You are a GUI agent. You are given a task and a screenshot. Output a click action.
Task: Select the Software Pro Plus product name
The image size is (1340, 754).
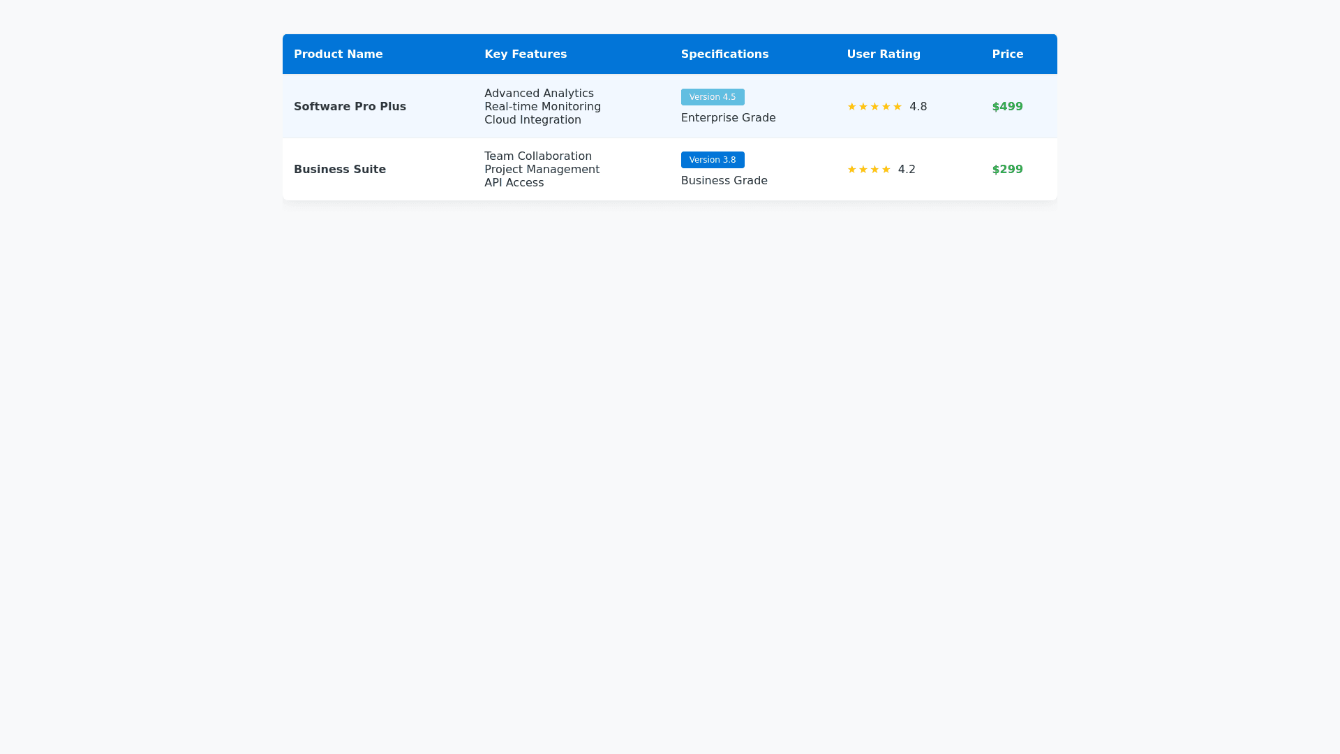350,107
